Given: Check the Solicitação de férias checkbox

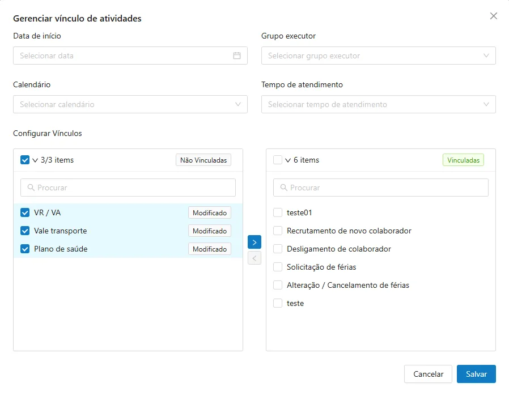Looking at the screenshot, I should (278, 267).
